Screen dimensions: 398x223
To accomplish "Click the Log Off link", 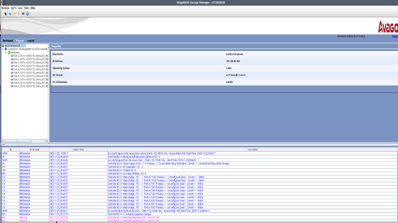I will [x=395, y=36].
